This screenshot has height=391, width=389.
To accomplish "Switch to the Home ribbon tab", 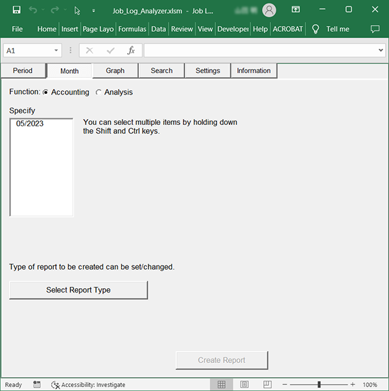I will 47,29.
